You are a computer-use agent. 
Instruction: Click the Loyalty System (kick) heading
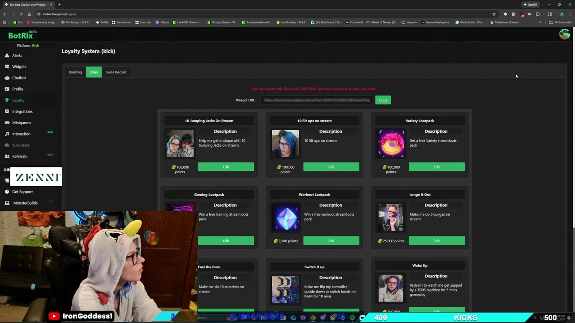coord(88,51)
